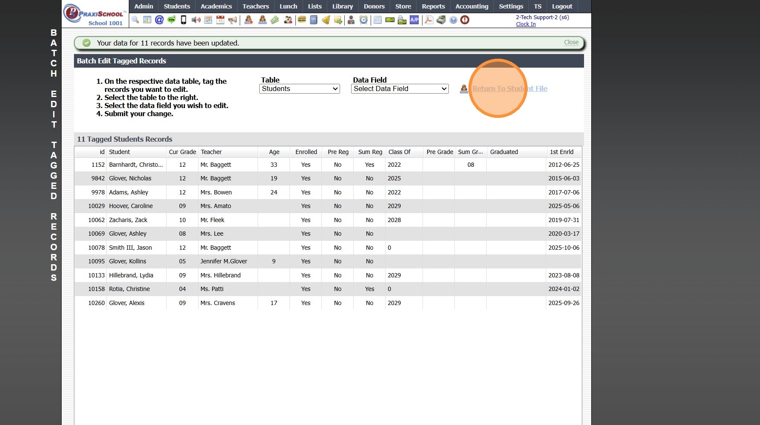
Task: Open the Admin menu
Action: [x=144, y=6]
